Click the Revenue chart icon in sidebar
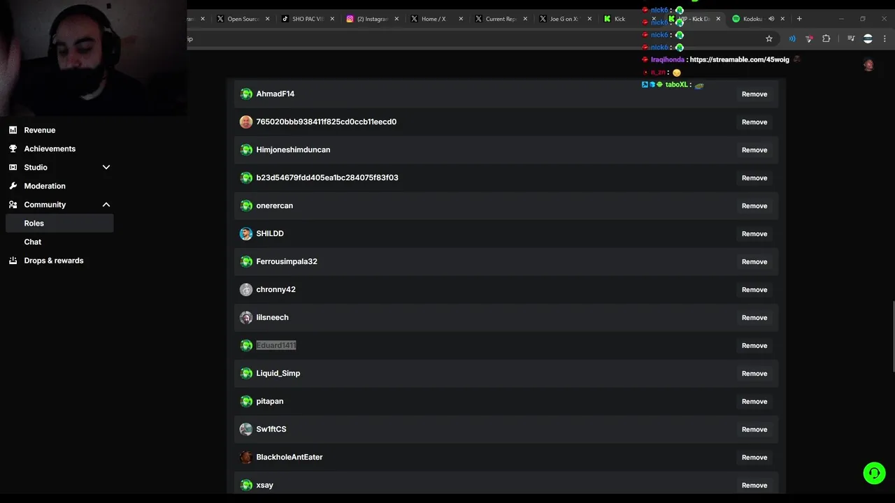This screenshot has height=503, width=895. [x=13, y=130]
